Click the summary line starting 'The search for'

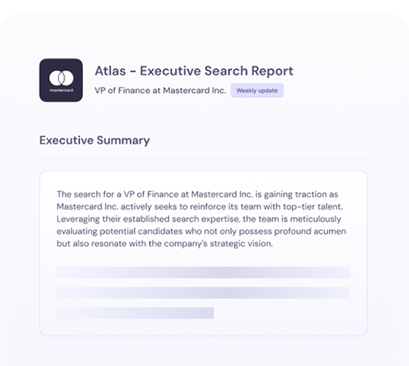(x=197, y=194)
